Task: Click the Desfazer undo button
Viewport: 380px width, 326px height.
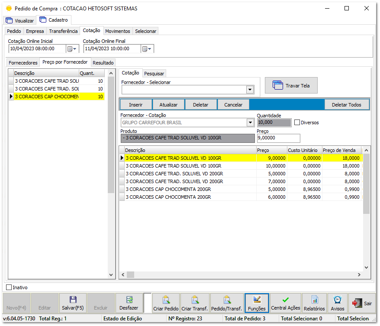Action: [x=129, y=303]
